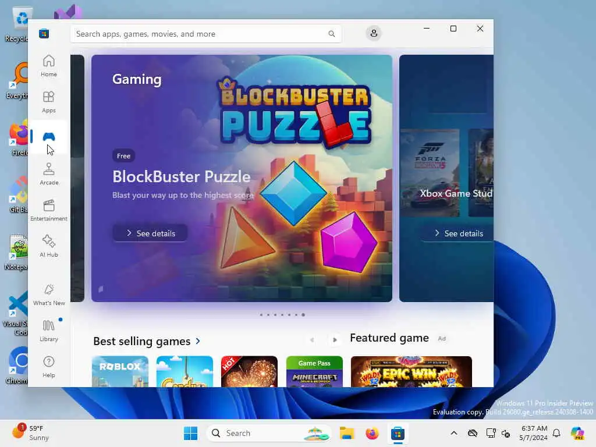Open the Home section in the sidebar
Screen dimensions: 596x447
49,66
